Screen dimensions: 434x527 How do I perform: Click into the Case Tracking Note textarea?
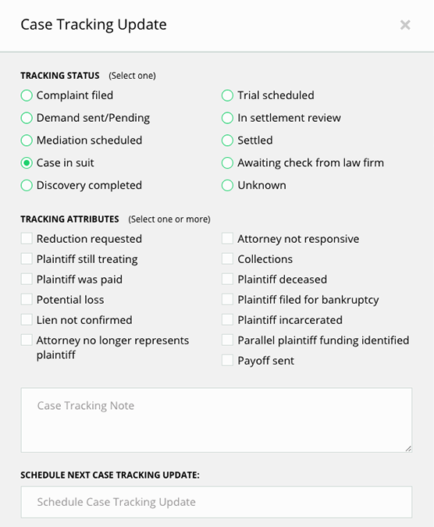pos(216,420)
